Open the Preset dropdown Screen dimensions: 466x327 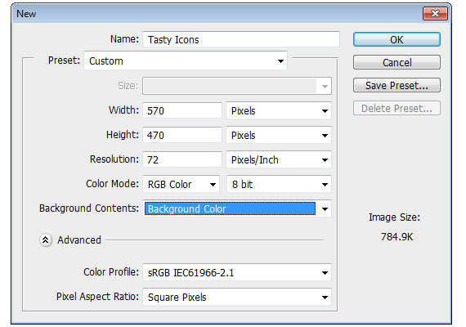186,61
